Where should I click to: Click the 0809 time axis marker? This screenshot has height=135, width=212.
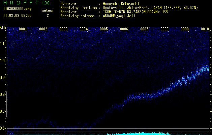[x=185, y=29]
